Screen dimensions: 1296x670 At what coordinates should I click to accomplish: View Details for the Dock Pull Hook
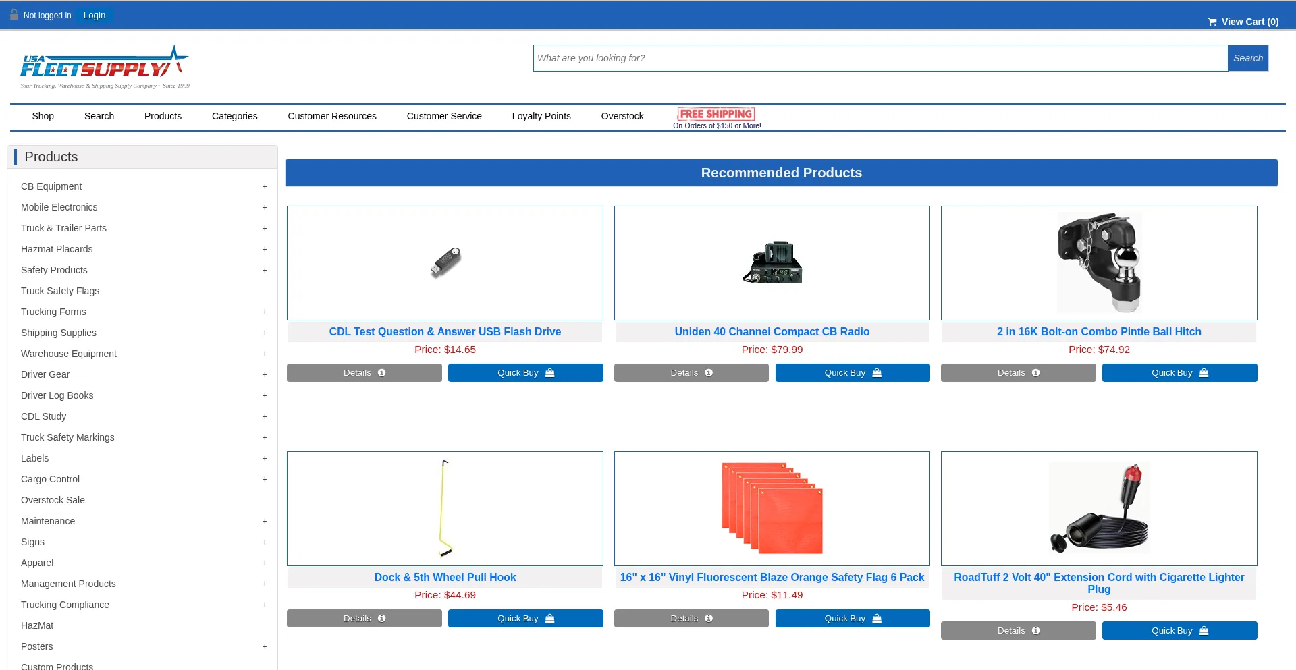364,619
